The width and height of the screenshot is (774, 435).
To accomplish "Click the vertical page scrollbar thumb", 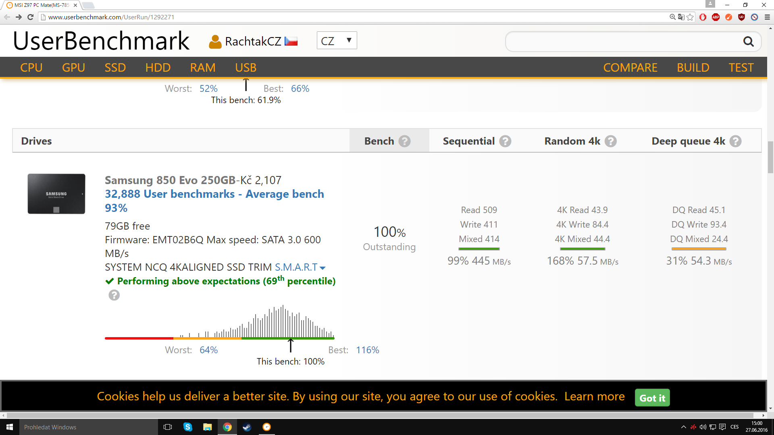I will 770,157.
